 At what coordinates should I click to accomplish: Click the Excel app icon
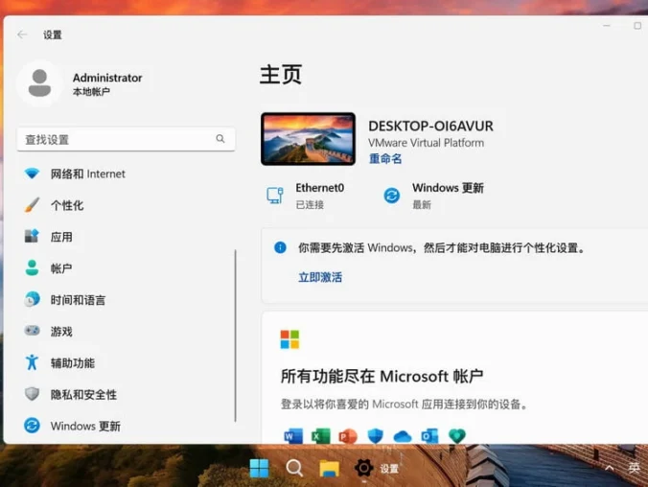tap(321, 436)
